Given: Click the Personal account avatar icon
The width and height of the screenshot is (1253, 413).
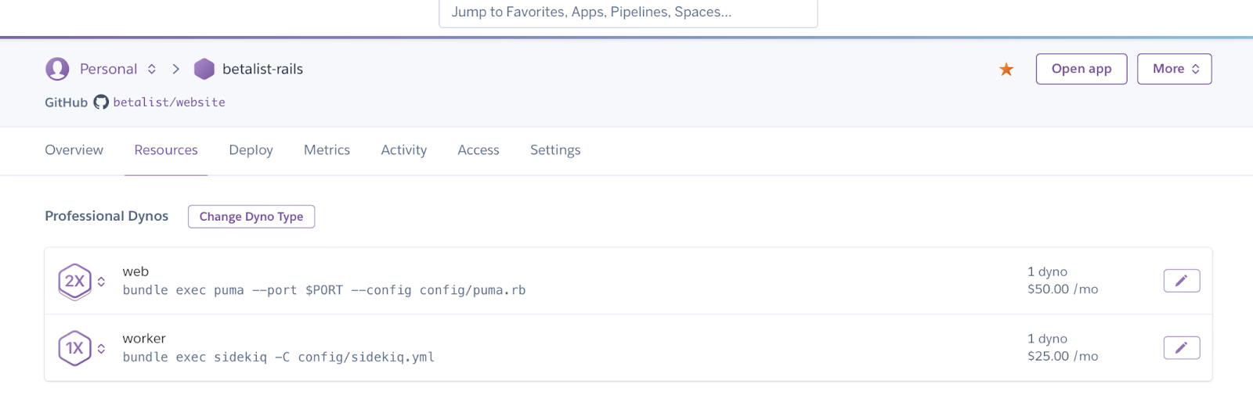Looking at the screenshot, I should coord(57,69).
